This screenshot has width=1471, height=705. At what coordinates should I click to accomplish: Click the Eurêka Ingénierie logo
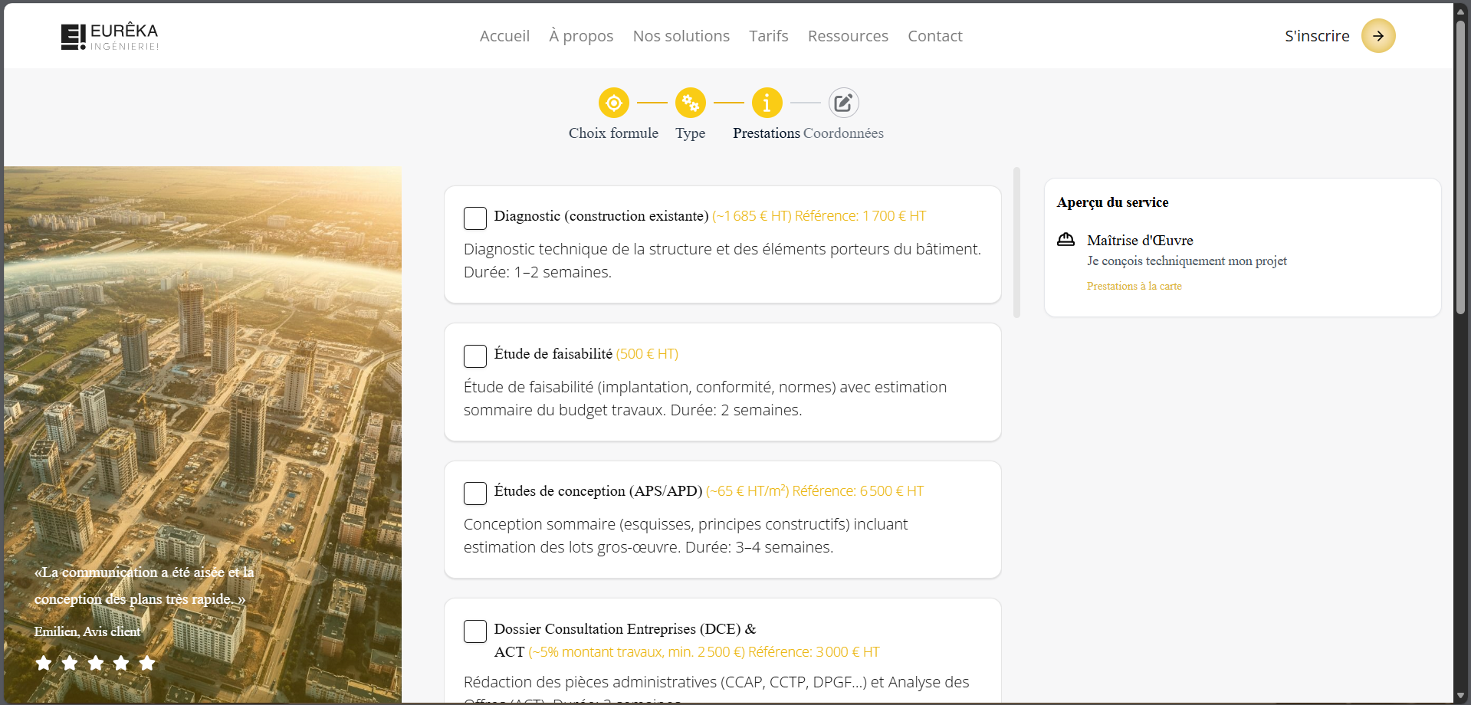pos(110,36)
